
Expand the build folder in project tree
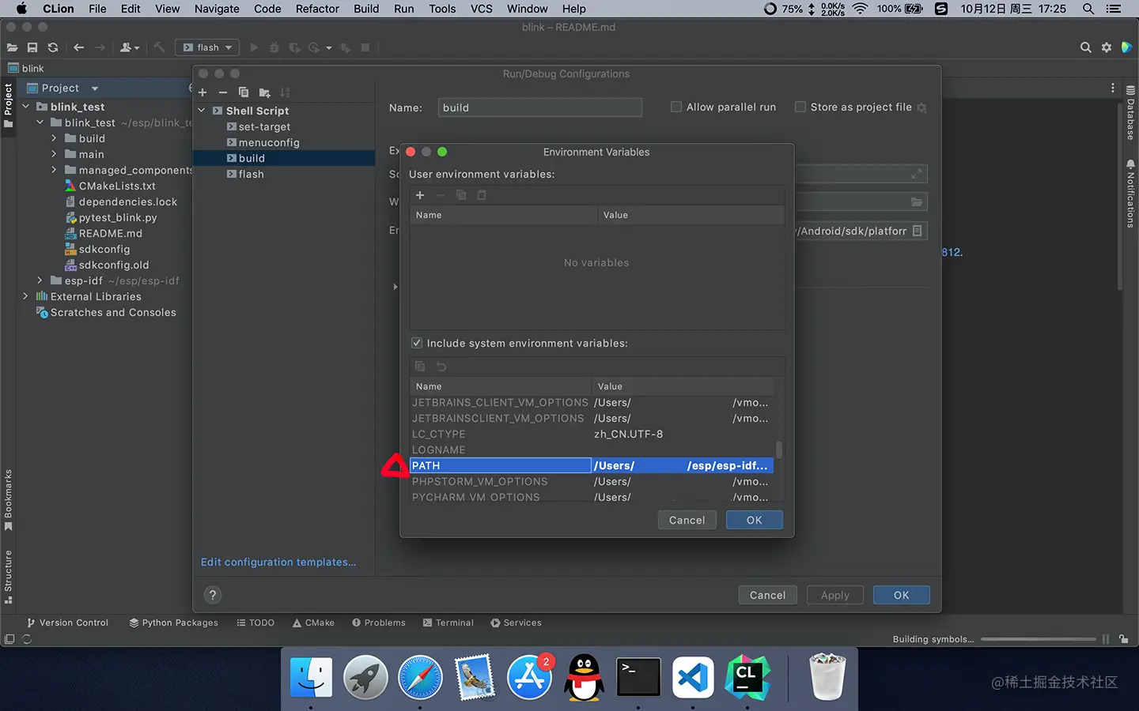[54, 138]
